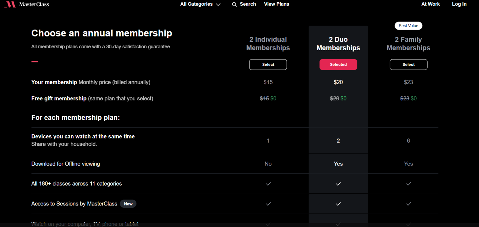Click the Best Value badge
The height and width of the screenshot is (227, 479).
tap(409, 26)
